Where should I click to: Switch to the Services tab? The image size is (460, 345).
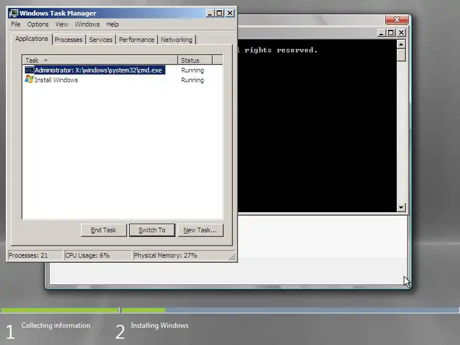(x=101, y=40)
